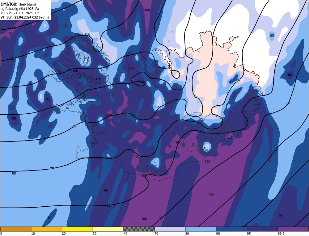Click the purple 99.9+ legend swatch
This screenshot has width=309, height=236.
293,229
